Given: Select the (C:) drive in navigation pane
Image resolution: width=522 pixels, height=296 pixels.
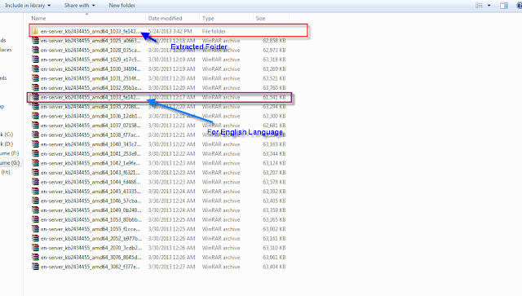Looking at the screenshot, I should [7, 135].
